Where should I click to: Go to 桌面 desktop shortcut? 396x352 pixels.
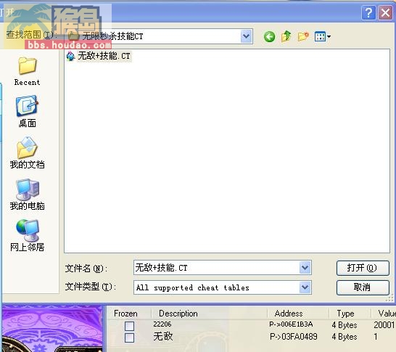[x=27, y=112]
